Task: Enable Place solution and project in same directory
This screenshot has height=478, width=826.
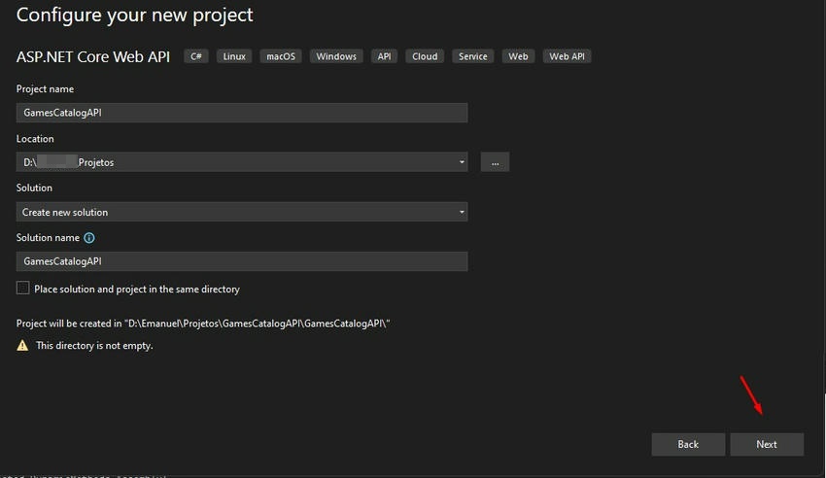Action: [x=22, y=288]
